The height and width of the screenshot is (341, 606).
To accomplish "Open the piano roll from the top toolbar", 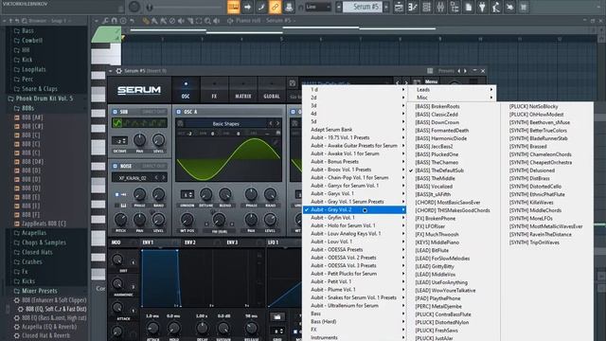I will point(413,7).
